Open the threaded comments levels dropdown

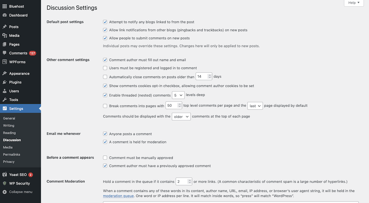178,95
